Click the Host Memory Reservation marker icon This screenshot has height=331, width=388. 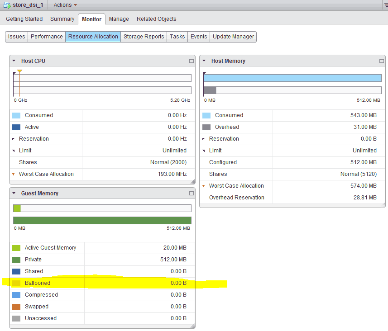coord(204,139)
